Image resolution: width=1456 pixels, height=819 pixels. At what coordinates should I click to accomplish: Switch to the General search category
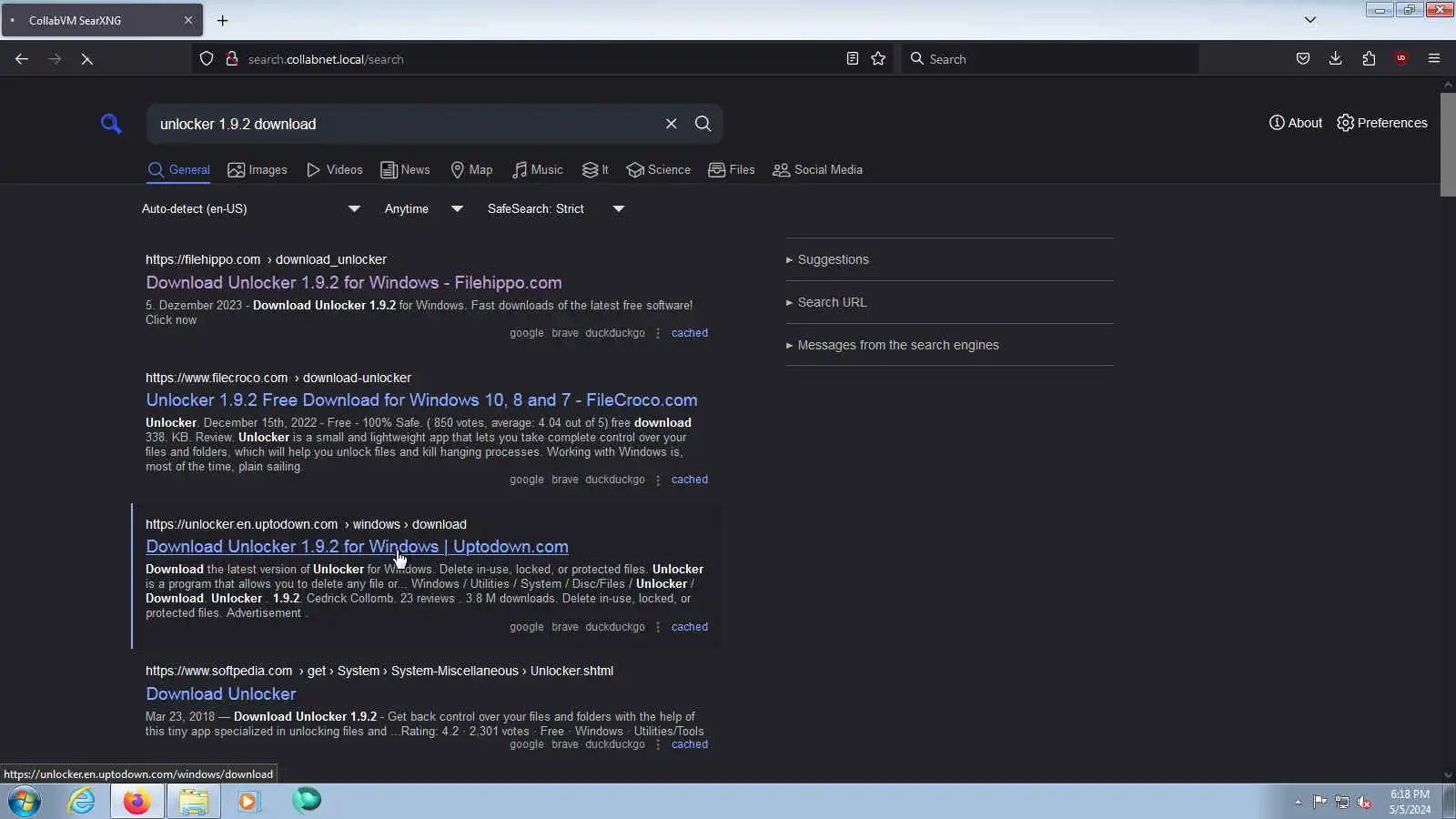[179, 170]
